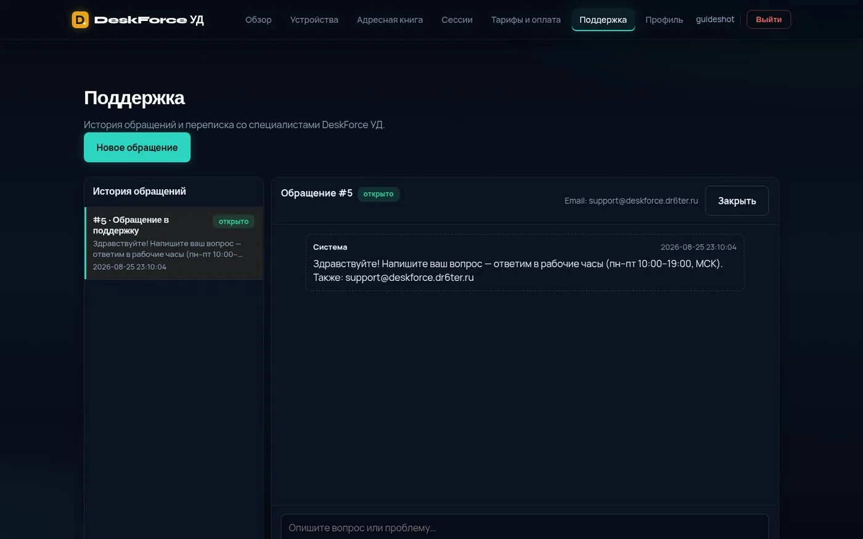This screenshot has width=863, height=539.
Task: Log out with the Выйти button
Action: click(x=769, y=20)
